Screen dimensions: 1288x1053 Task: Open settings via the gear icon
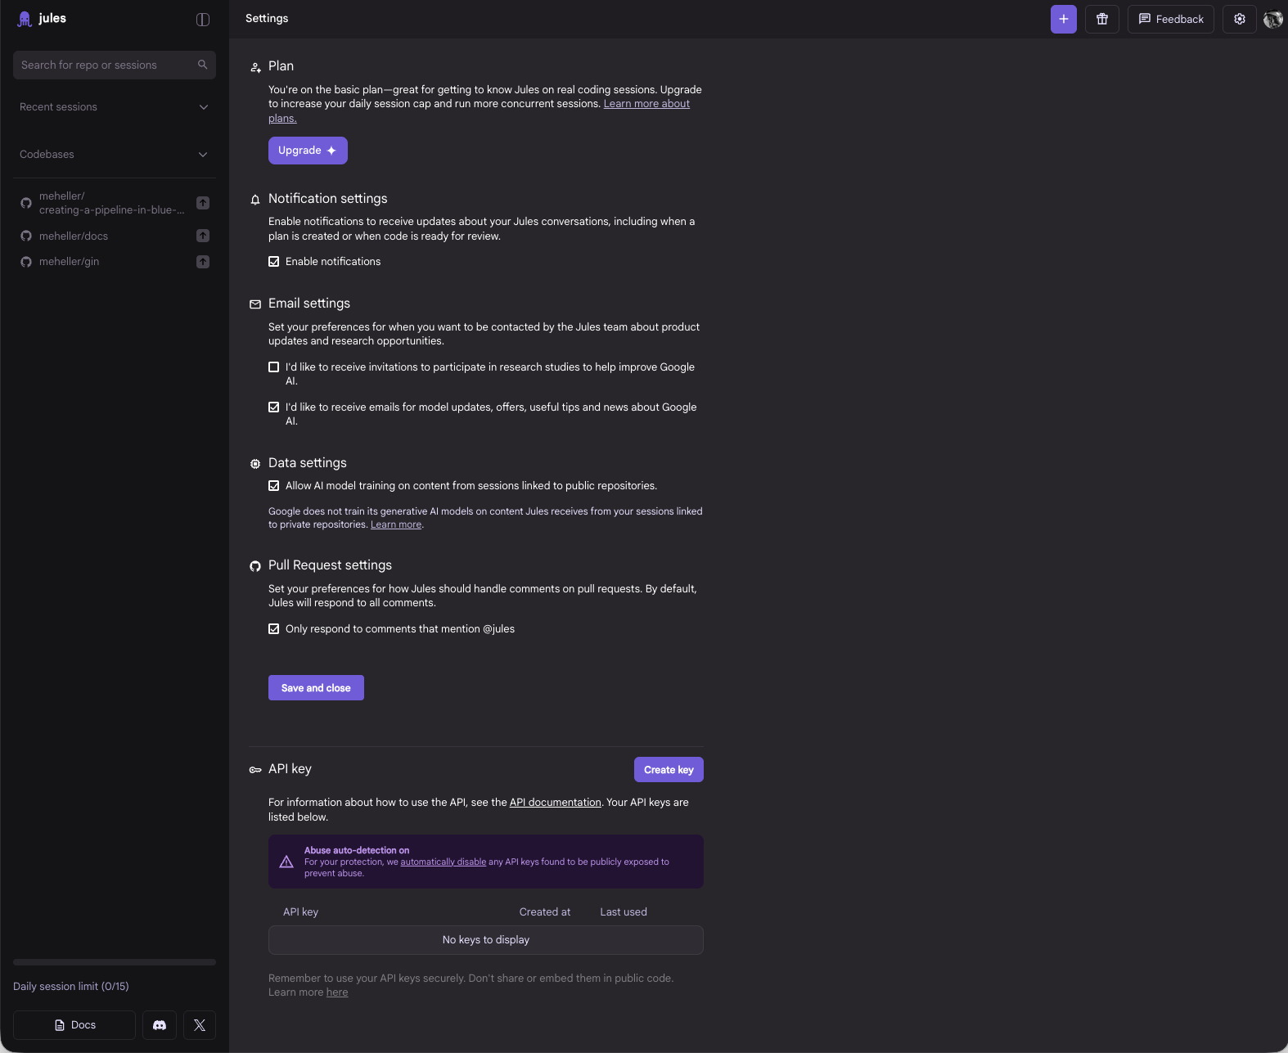pos(1239,19)
